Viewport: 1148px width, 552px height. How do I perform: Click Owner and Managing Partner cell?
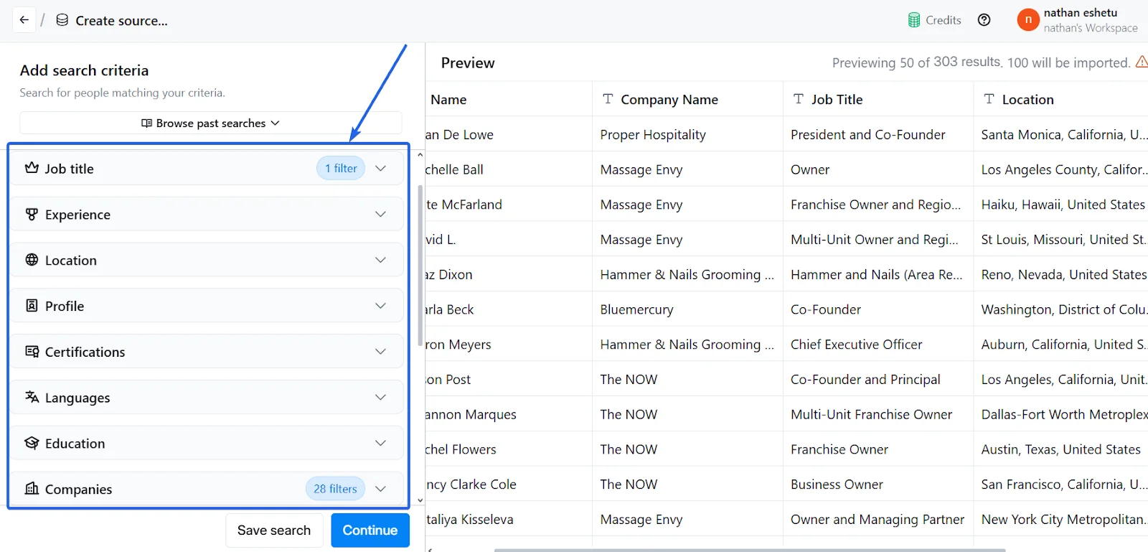[878, 519]
